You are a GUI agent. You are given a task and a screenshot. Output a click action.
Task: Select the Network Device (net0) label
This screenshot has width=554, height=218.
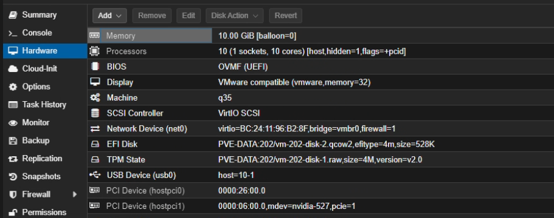tap(147, 129)
